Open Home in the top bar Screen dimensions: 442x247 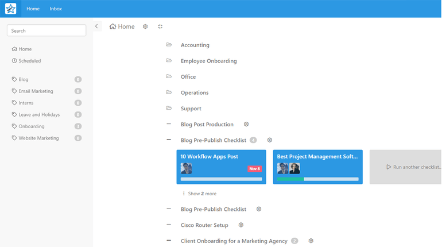pyautogui.click(x=33, y=9)
